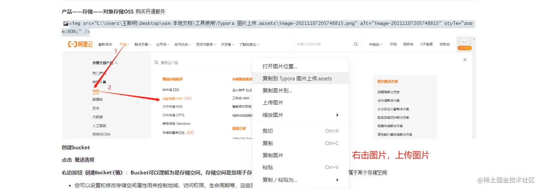Click the ICP备案 link
The image size is (541, 190).
coord(427,44)
